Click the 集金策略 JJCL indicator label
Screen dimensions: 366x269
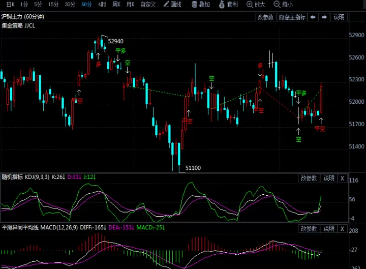pyautogui.click(x=18, y=25)
